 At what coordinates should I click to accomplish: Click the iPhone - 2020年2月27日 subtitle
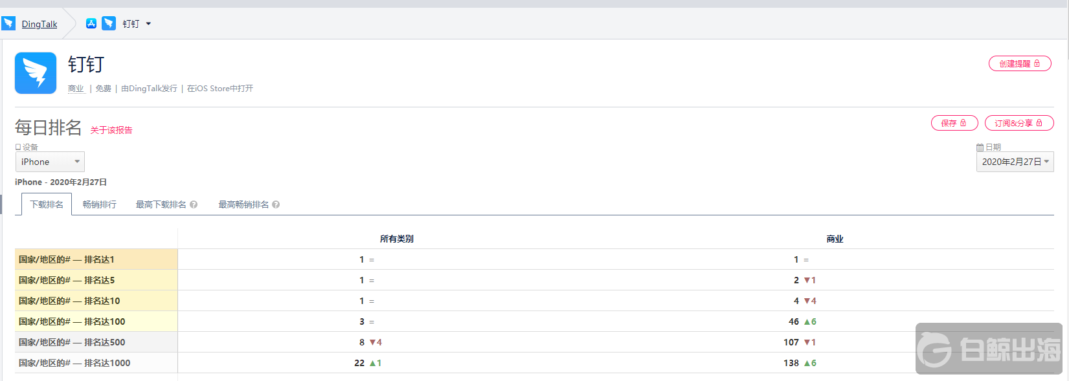point(61,182)
